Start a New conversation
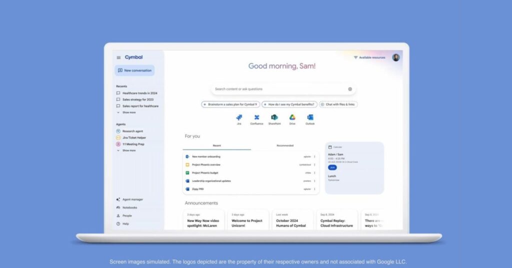This screenshot has width=512, height=268. [134, 70]
